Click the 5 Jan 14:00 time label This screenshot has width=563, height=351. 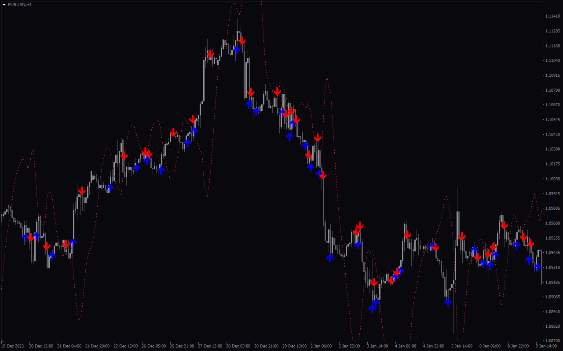click(x=462, y=346)
